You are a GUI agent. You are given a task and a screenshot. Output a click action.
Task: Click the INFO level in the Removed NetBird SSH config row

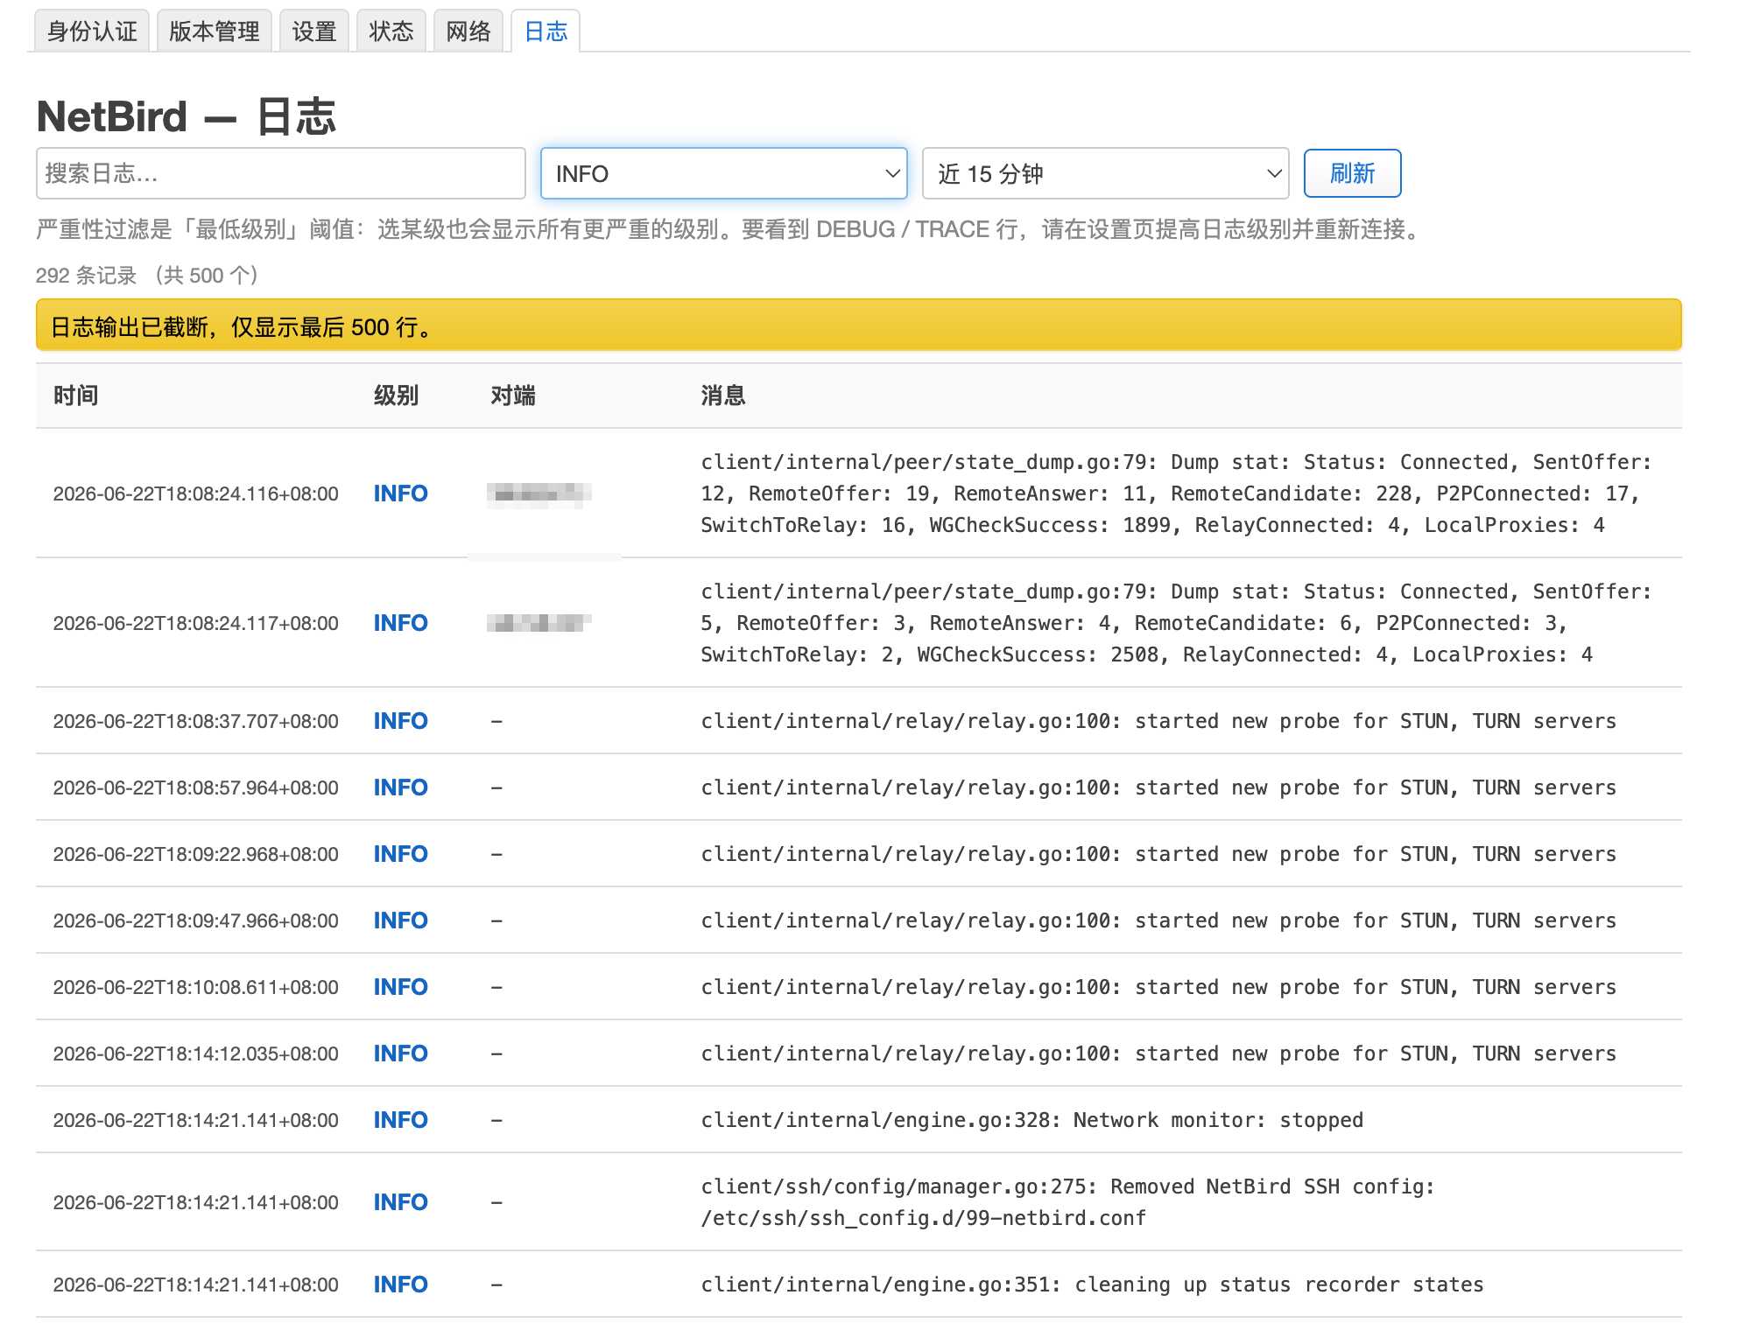point(401,1202)
